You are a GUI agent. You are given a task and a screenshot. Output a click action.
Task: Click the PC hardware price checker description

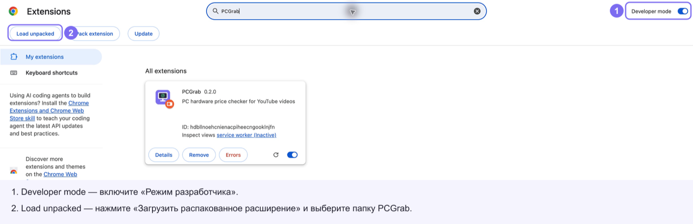[238, 101]
